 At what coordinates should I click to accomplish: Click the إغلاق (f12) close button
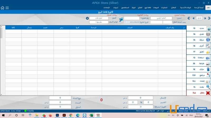pos(198,93)
